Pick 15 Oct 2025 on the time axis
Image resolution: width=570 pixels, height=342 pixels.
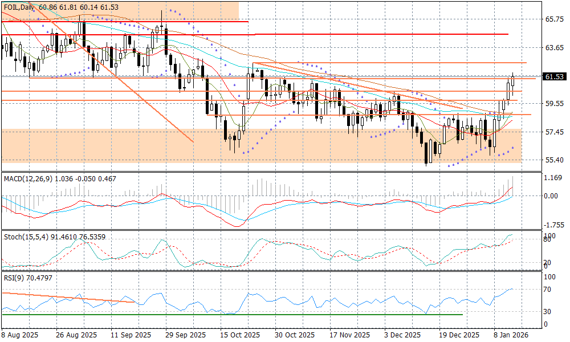coord(241,335)
